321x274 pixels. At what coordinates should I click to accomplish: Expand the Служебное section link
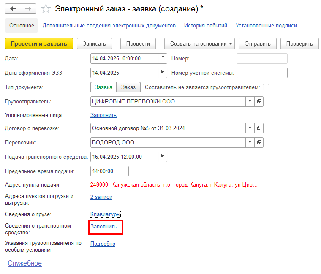click(25, 263)
